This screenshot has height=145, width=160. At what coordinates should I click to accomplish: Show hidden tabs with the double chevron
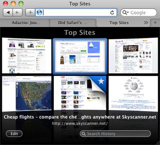click(146, 23)
